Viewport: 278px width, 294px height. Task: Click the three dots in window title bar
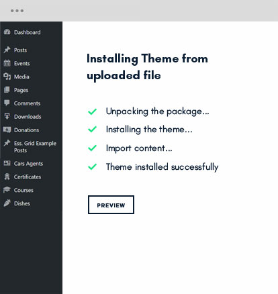point(17,11)
